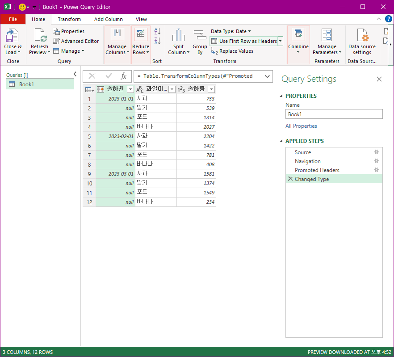Switch to the Add Column tab
The height and width of the screenshot is (357, 394).
click(109, 19)
